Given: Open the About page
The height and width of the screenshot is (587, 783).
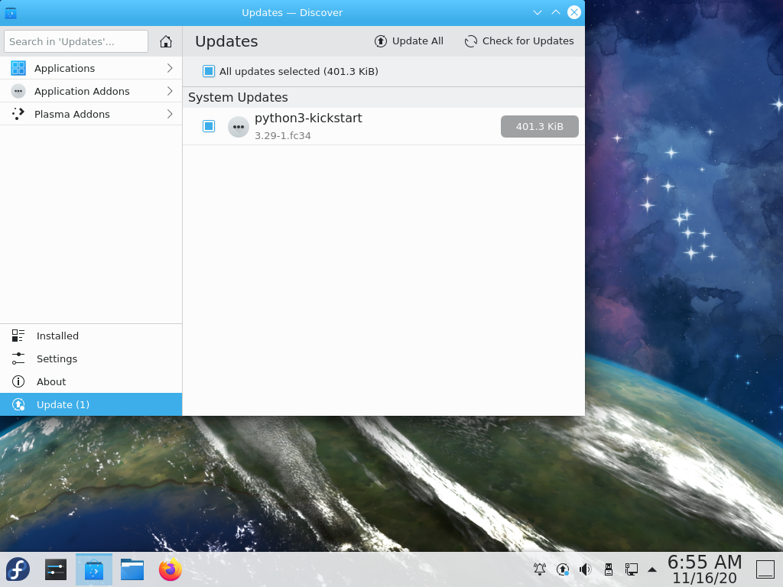Looking at the screenshot, I should tap(91, 382).
